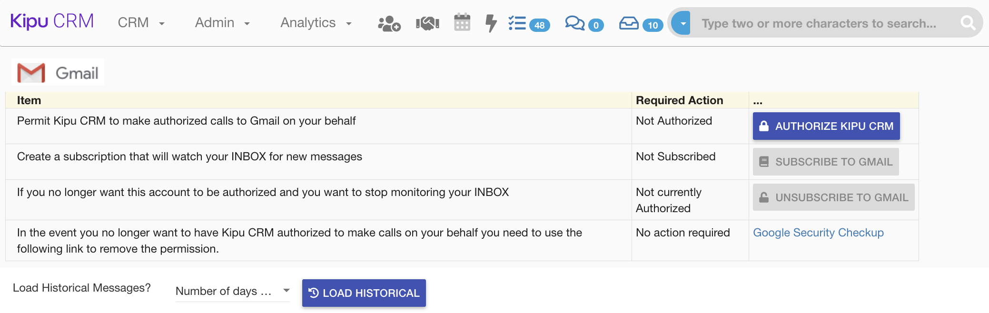
Task: Expand the CRM menu
Action: [141, 23]
